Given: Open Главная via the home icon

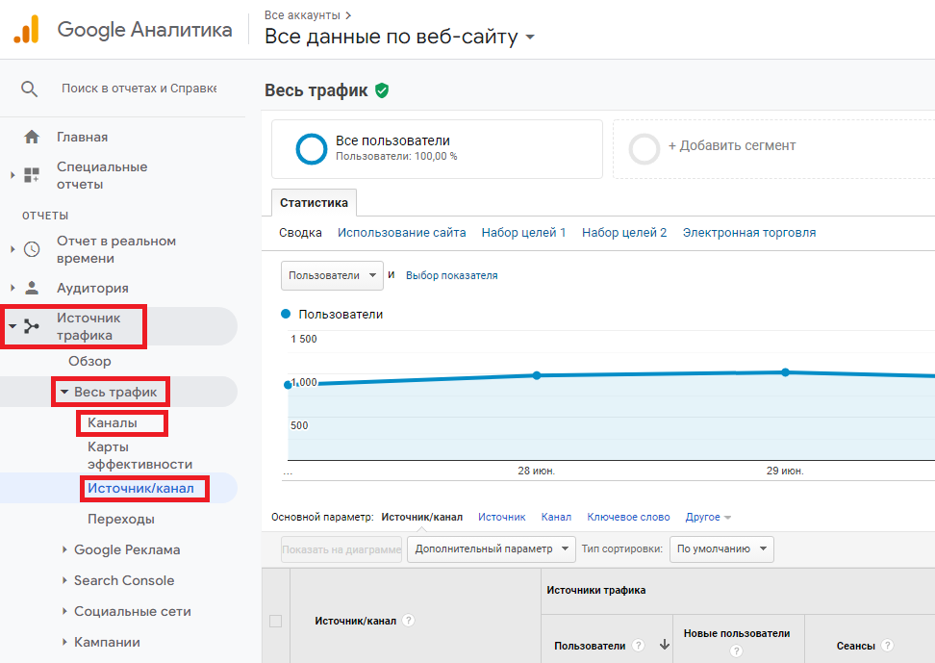Looking at the screenshot, I should (x=32, y=137).
